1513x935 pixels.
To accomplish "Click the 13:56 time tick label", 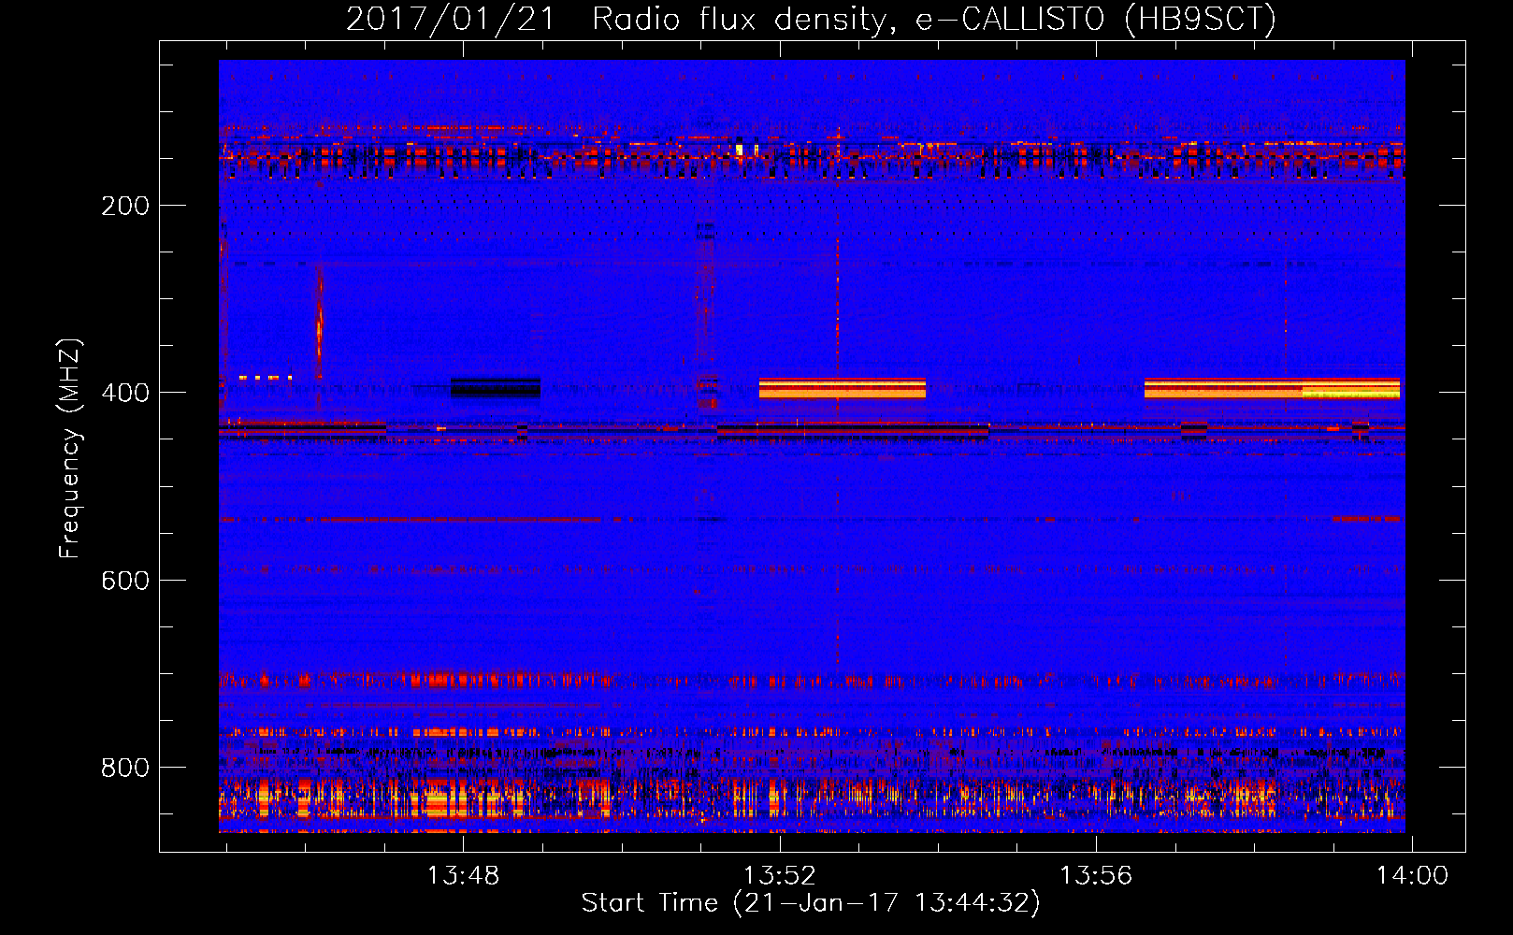I will tap(1095, 876).
